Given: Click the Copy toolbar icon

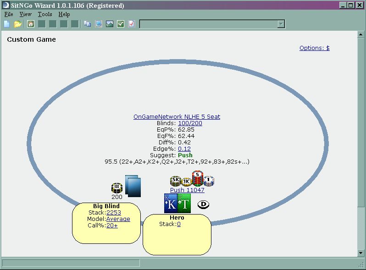Looking at the screenshot, I should (87, 24).
